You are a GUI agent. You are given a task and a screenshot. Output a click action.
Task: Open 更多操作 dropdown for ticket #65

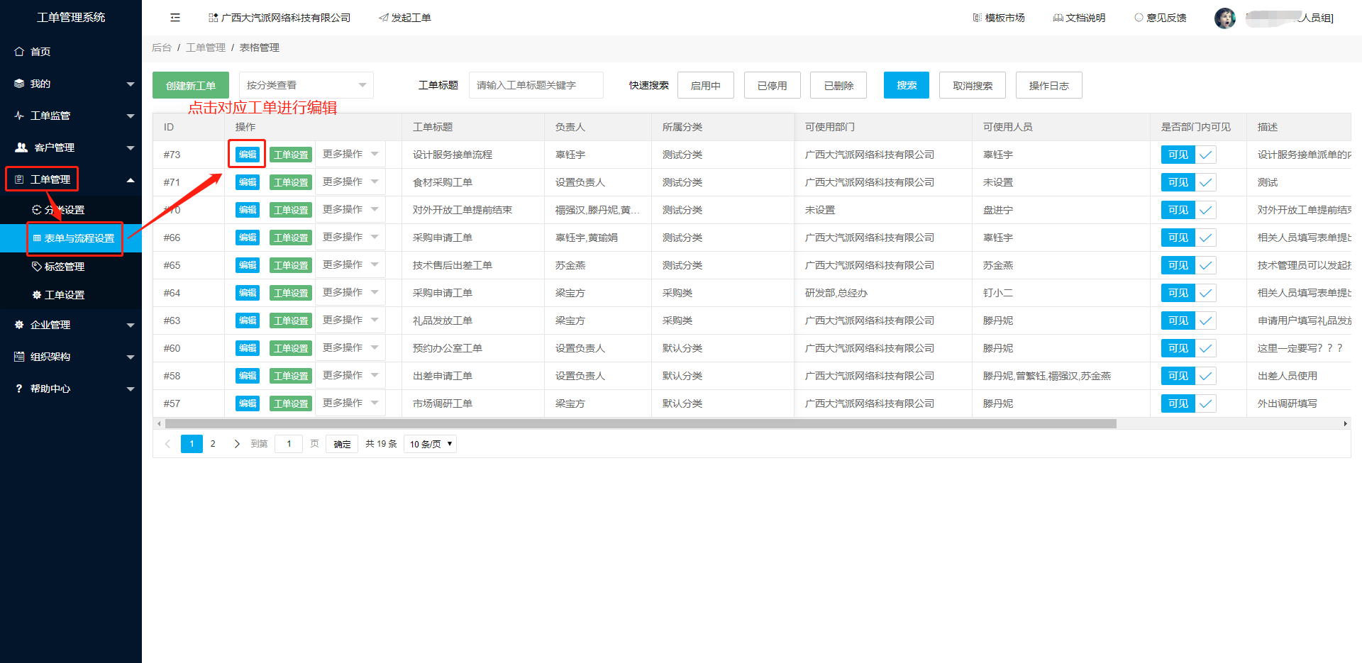pyautogui.click(x=350, y=264)
